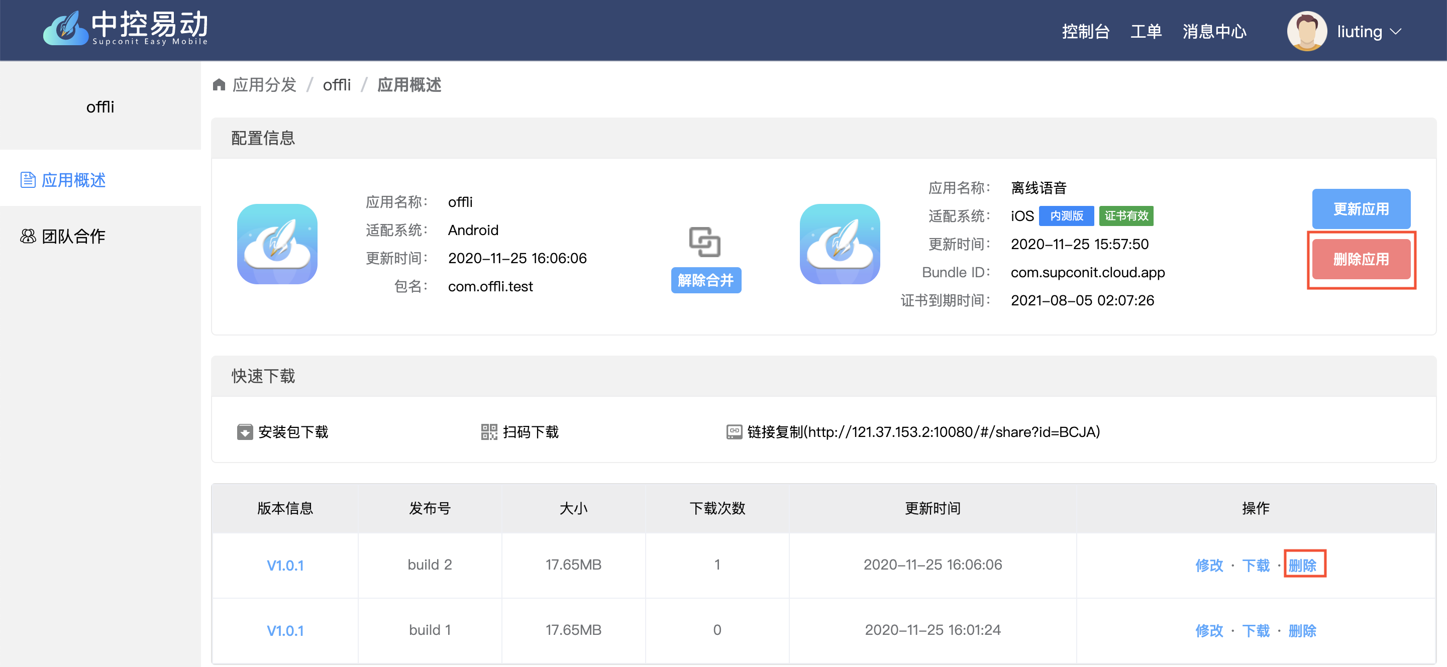
Task: Click the 大小 column header
Action: tap(573, 508)
